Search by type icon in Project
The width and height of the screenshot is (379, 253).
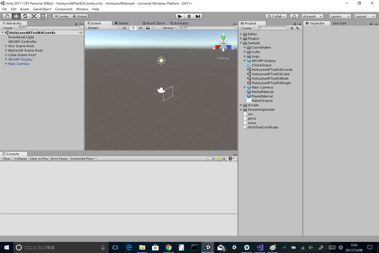292,28
